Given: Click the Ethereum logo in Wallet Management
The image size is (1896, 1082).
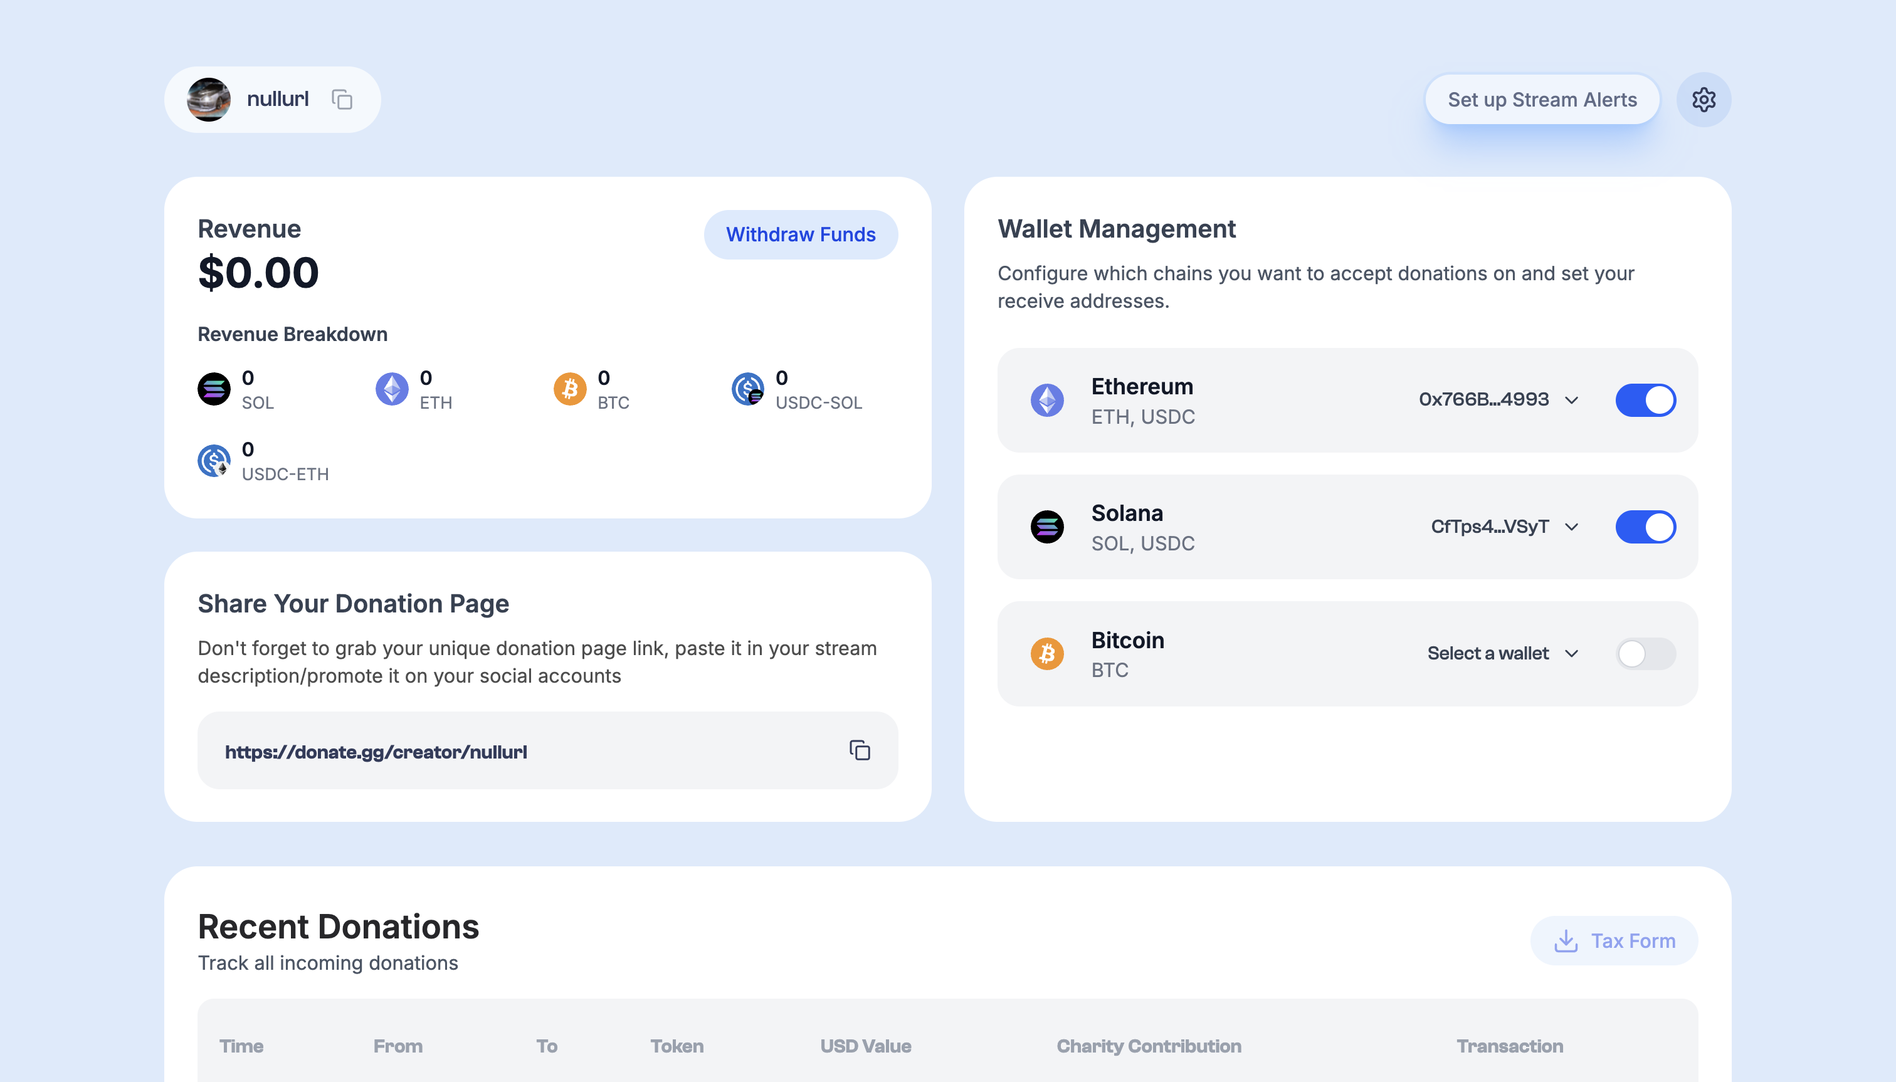Looking at the screenshot, I should coord(1046,401).
